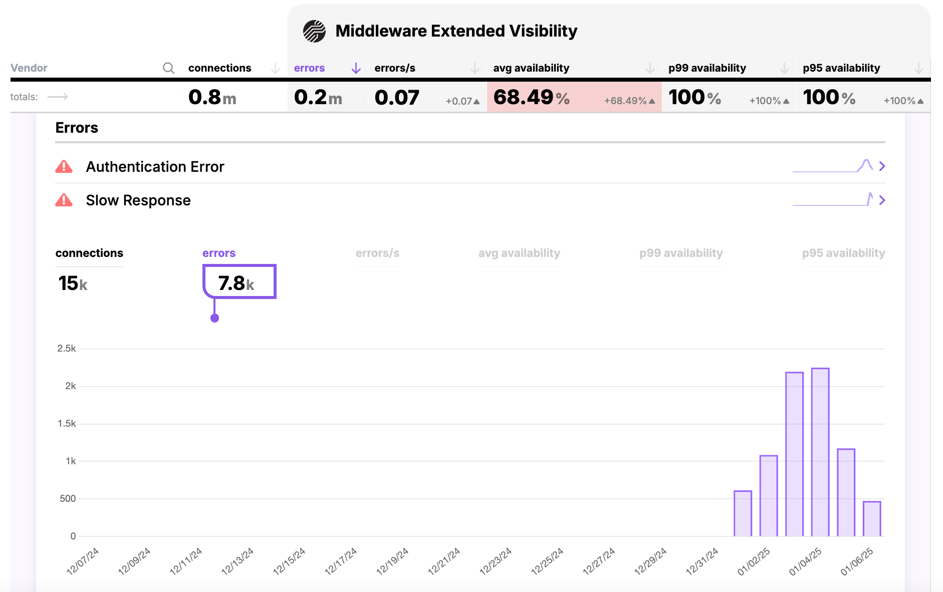Click the Vendor search magnifier icon
Image resolution: width=943 pixels, height=592 pixels.
[168, 68]
